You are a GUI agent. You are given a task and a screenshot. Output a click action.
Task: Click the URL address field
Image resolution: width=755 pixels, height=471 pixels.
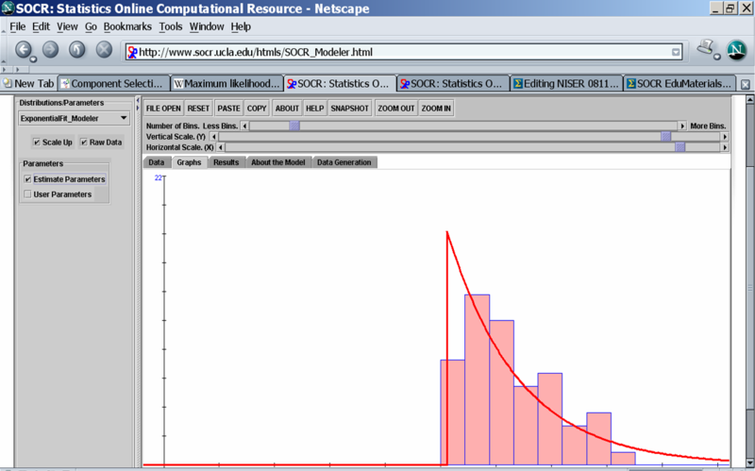(404, 52)
